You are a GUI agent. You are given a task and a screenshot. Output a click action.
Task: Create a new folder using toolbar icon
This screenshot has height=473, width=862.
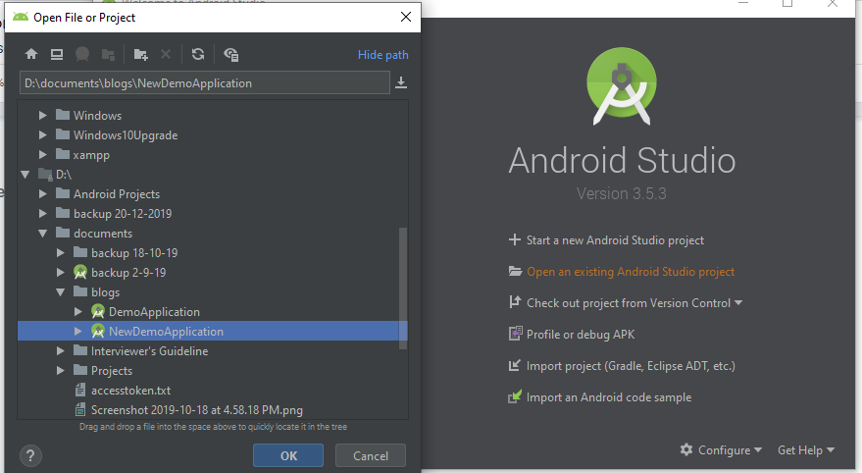[x=141, y=54]
